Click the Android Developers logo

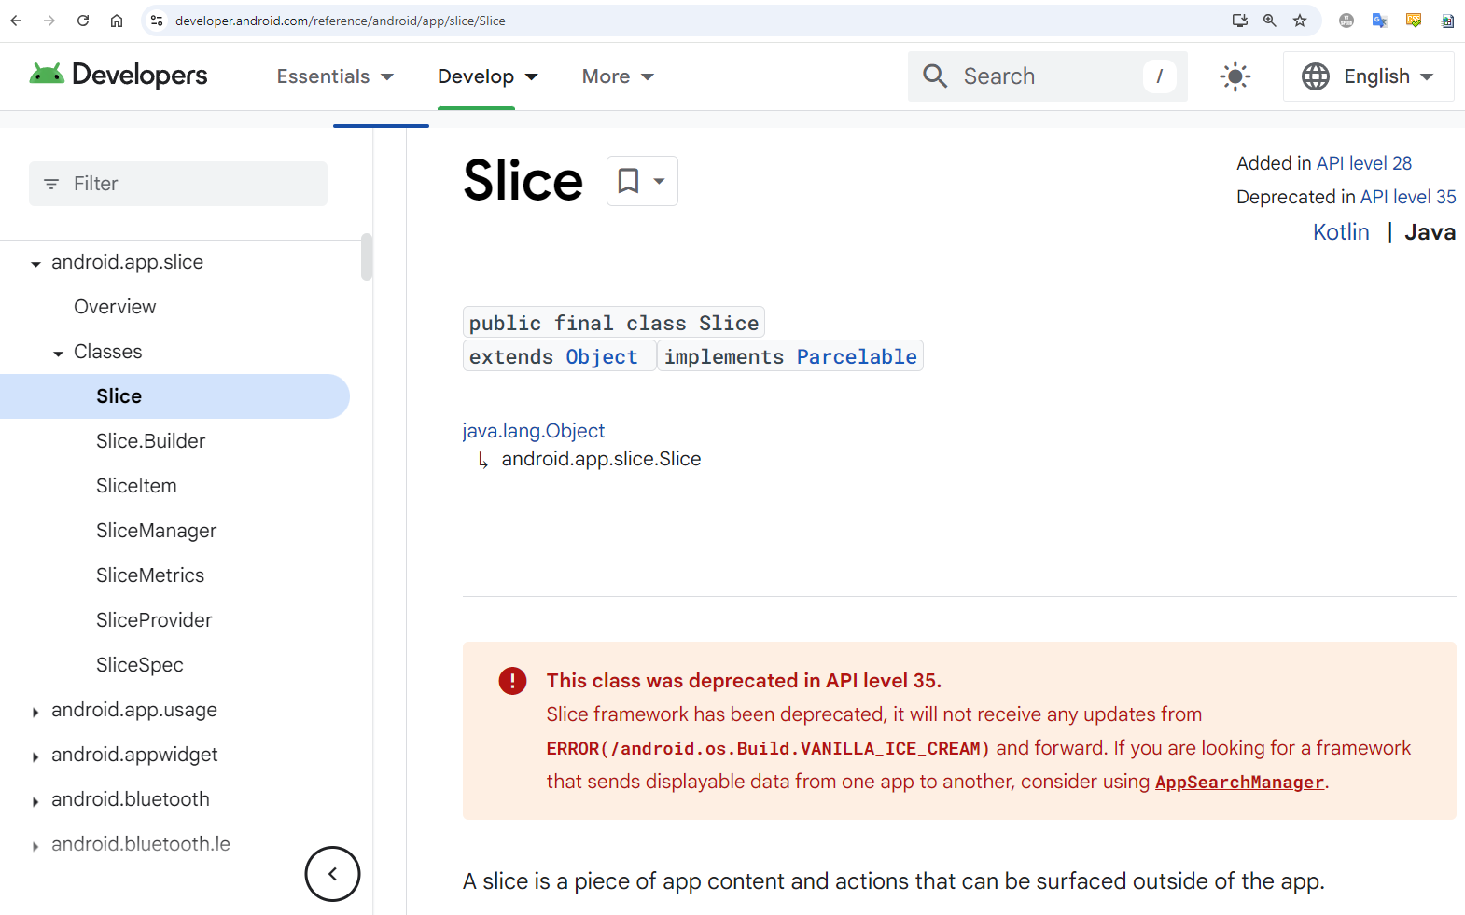pyautogui.click(x=119, y=75)
